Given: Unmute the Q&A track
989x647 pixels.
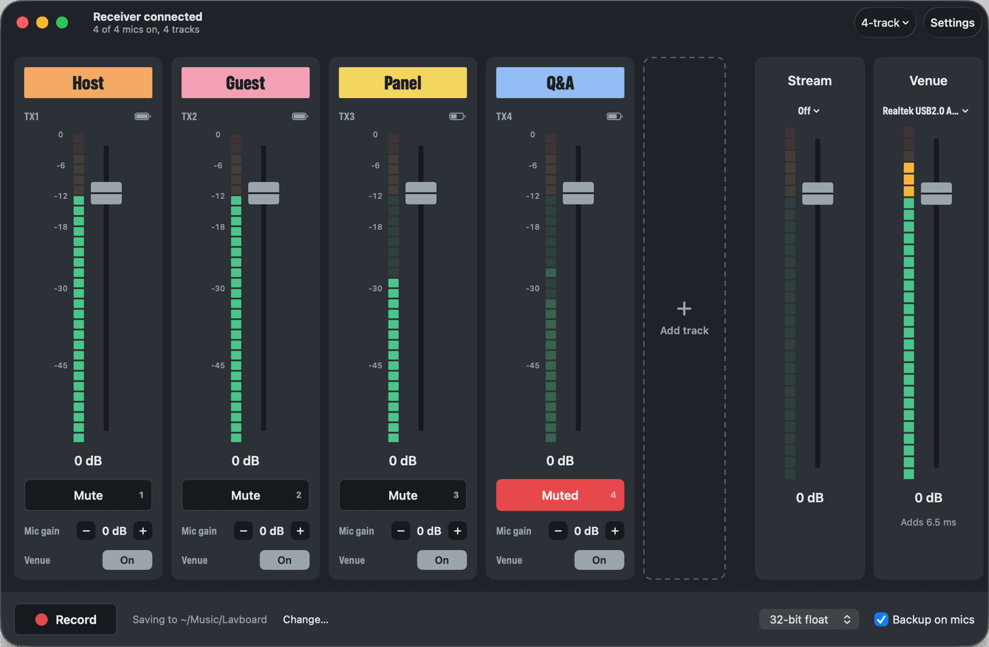Looking at the screenshot, I should pyautogui.click(x=560, y=495).
